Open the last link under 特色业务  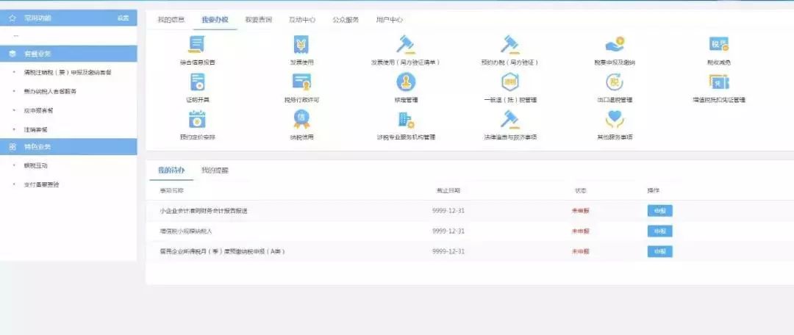pos(41,184)
